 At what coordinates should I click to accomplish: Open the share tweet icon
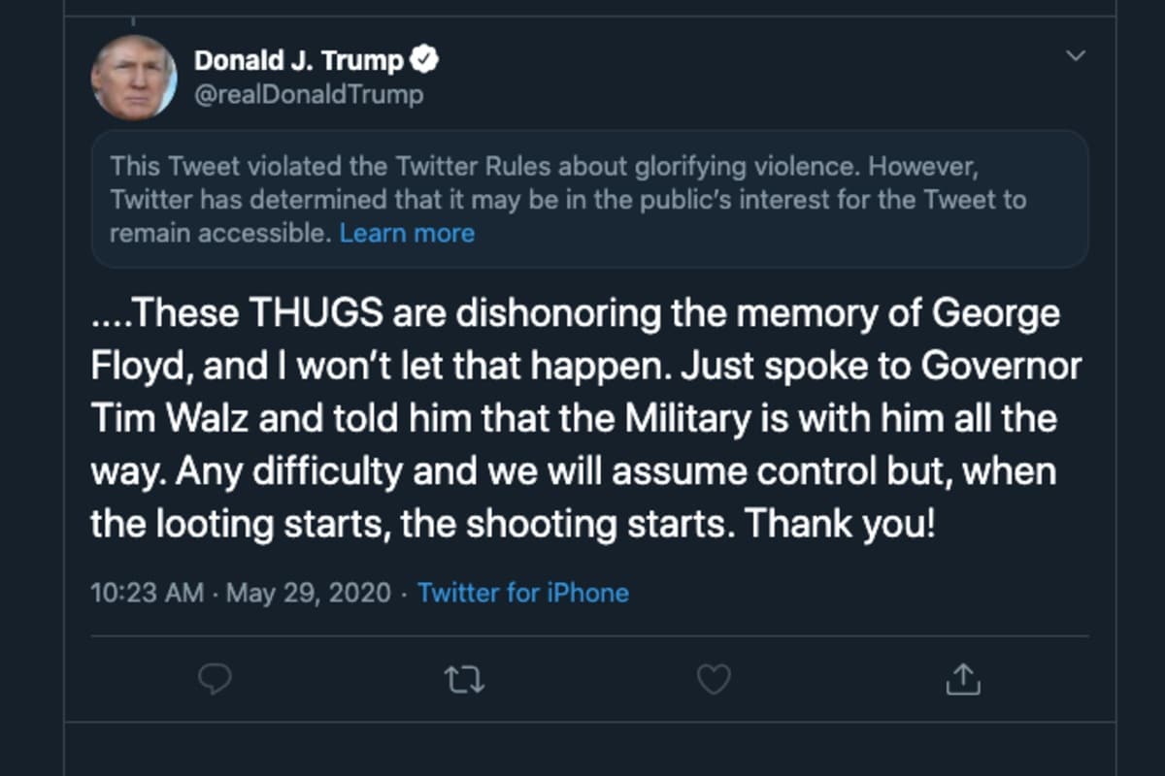pyautogui.click(x=962, y=679)
